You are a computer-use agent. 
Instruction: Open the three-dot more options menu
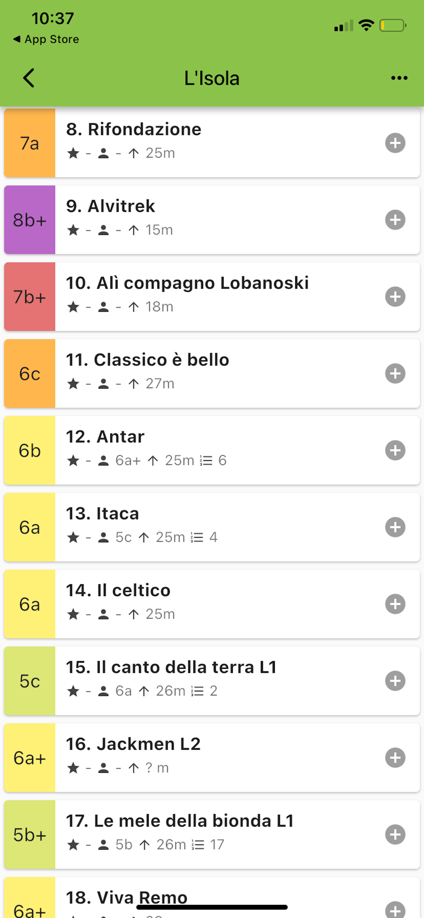pos(399,78)
